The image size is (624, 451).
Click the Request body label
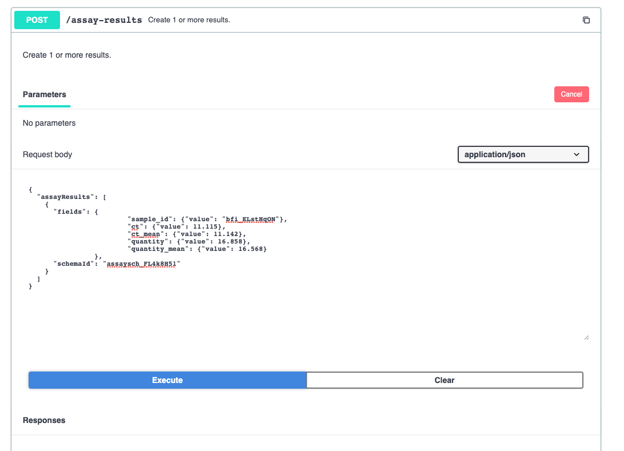47,154
